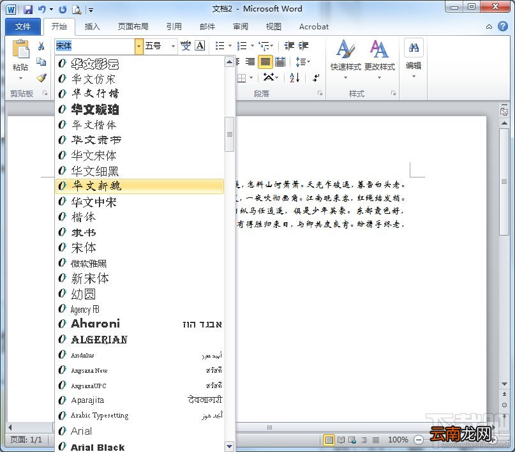Click the font list scroll down arrow
Screen dimensions: 515x452
pos(230,446)
